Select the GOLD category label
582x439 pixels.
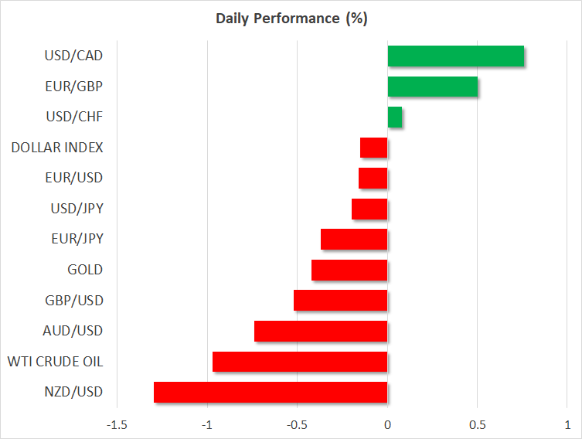(85, 270)
